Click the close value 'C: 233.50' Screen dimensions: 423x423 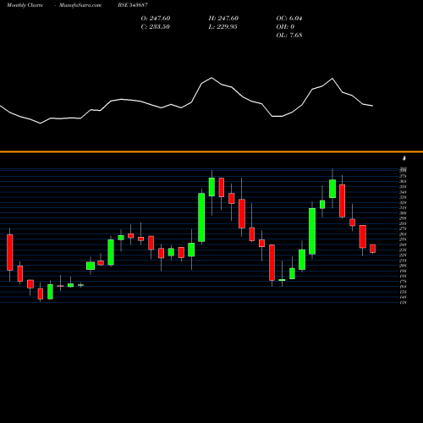click(156, 26)
